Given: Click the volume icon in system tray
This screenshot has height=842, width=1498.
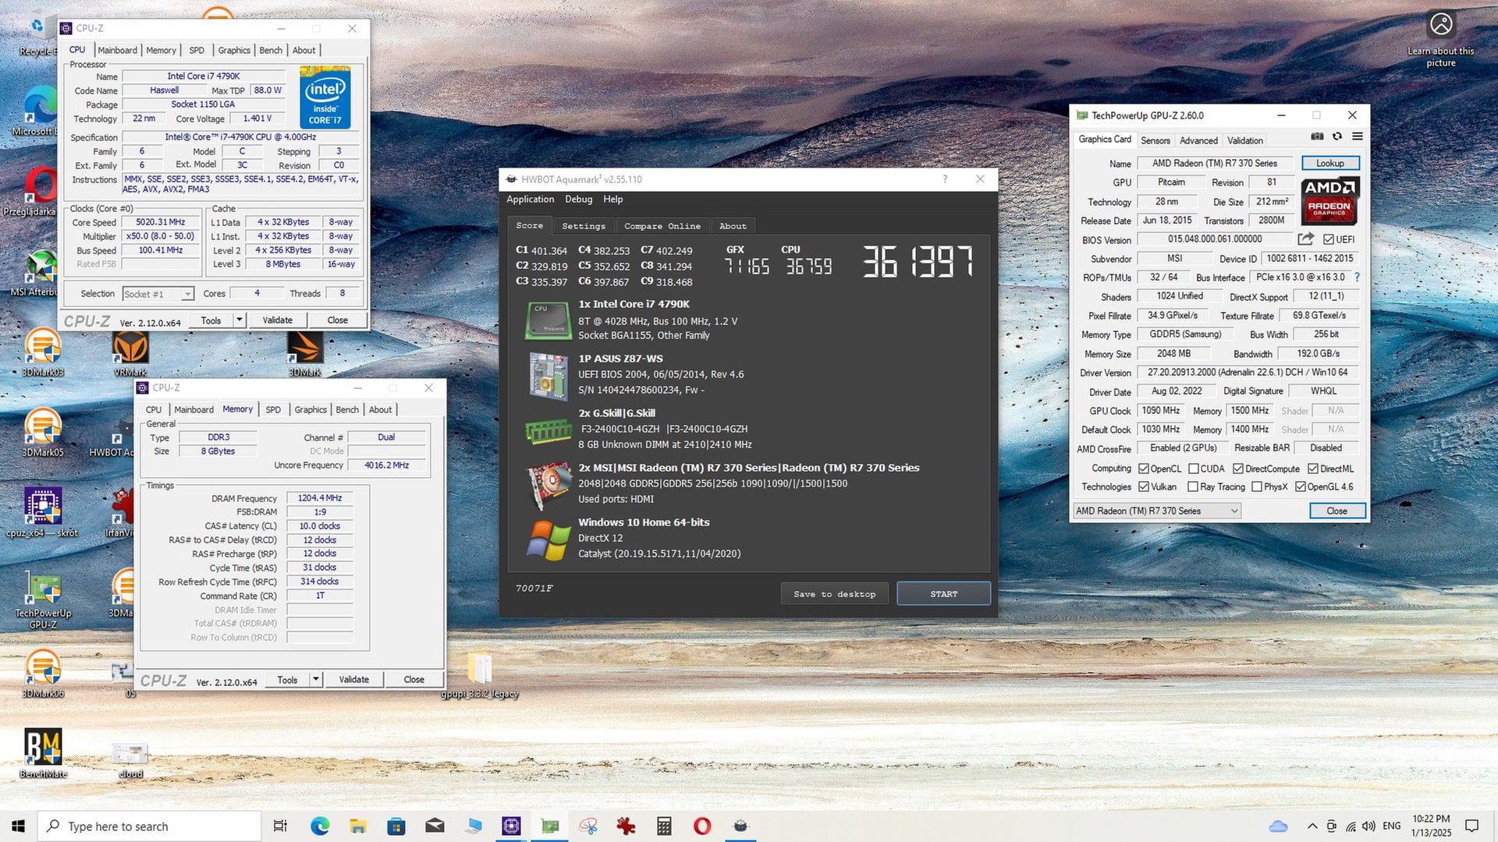Looking at the screenshot, I should pos(1369,826).
